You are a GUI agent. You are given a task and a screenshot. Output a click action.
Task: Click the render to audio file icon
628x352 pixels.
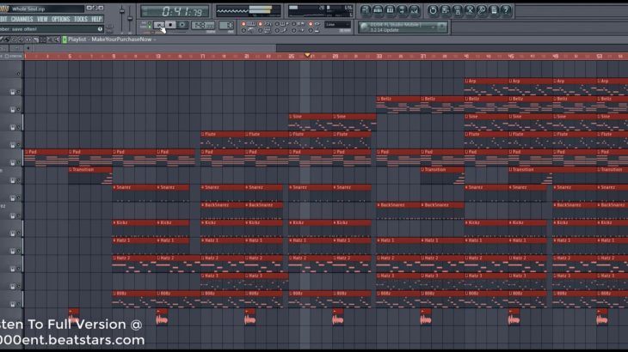click(458, 10)
